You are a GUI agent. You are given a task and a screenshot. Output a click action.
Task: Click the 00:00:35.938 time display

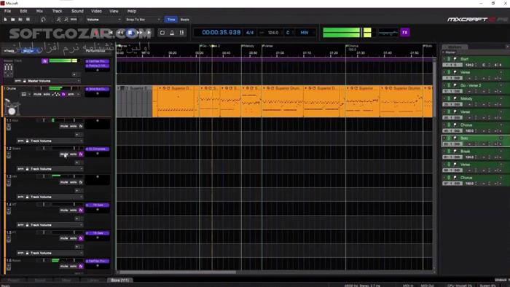[x=221, y=33]
